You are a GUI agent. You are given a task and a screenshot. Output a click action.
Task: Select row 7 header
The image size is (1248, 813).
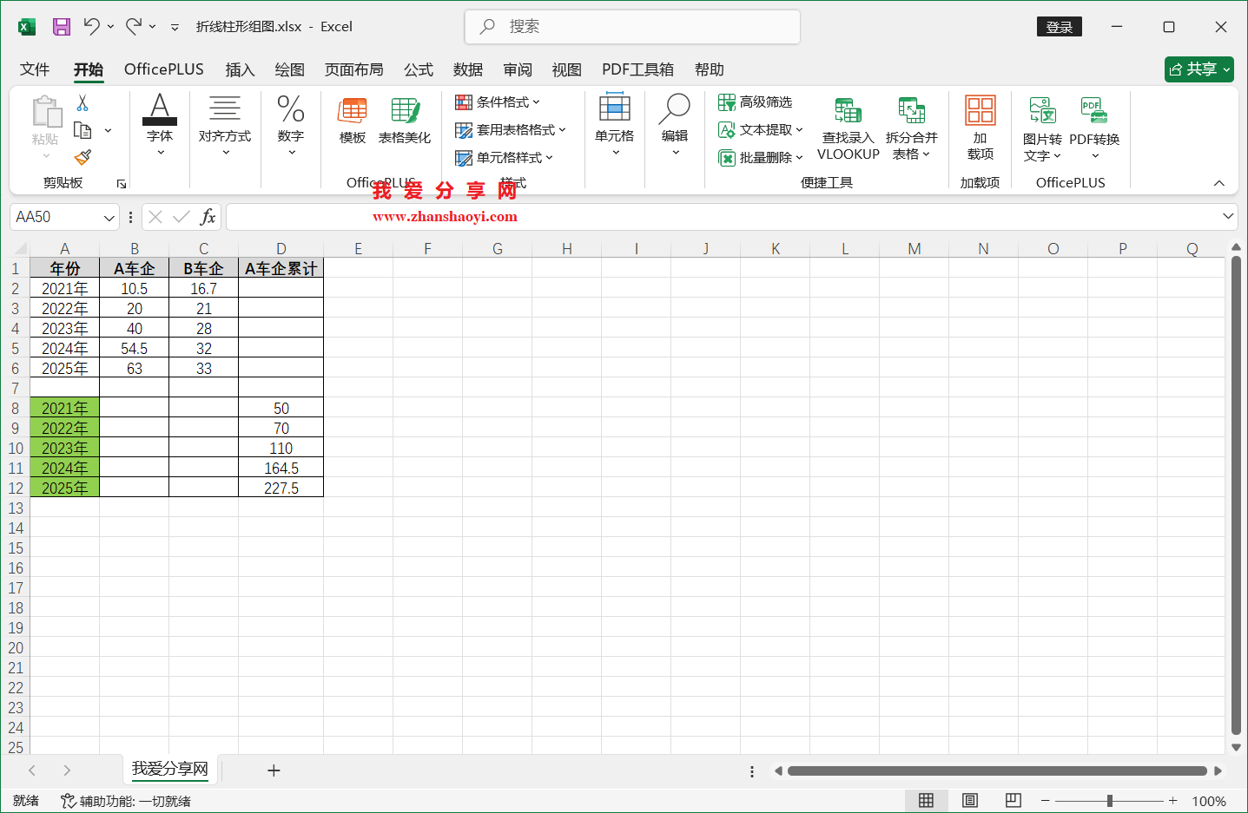(x=15, y=388)
